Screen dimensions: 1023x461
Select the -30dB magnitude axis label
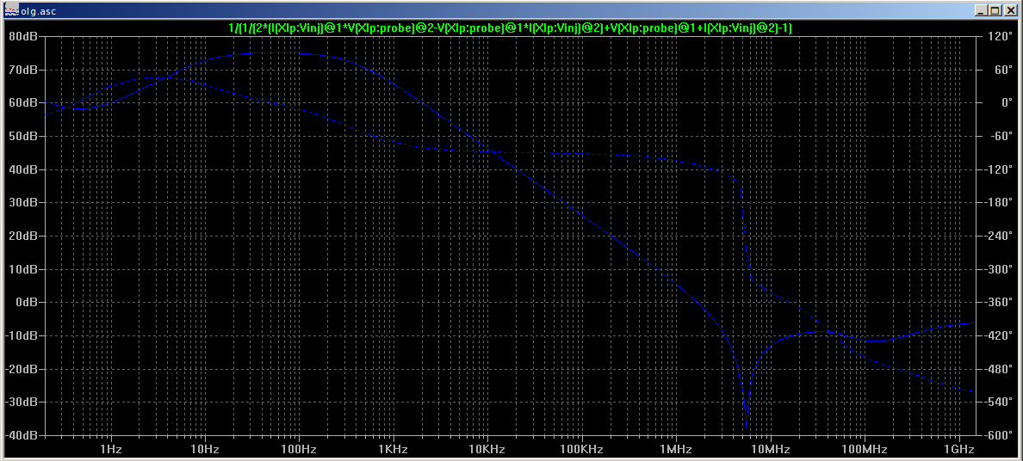pyautogui.click(x=23, y=402)
